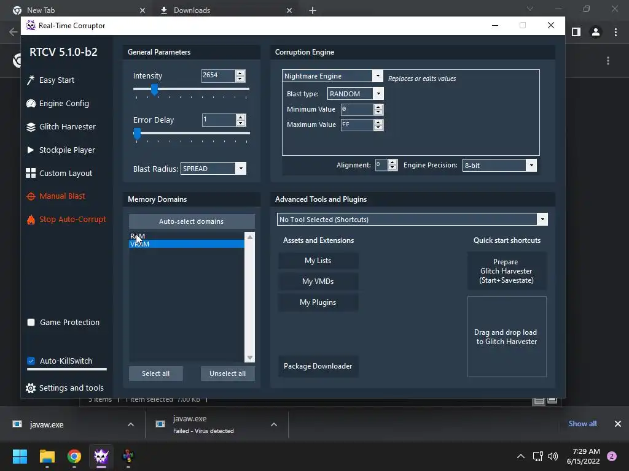Open Chrome's three-dot menu

point(615,32)
